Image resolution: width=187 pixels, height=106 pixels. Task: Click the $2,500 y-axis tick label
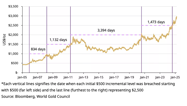pos(12,25)
